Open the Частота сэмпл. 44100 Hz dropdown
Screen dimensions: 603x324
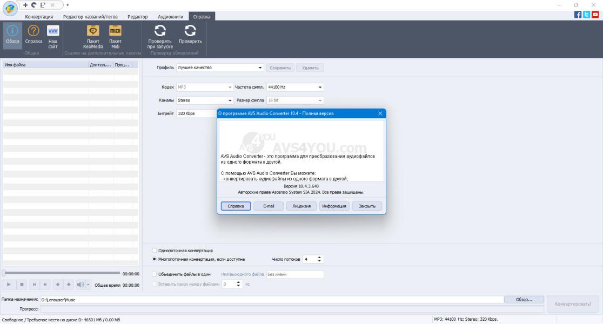tap(295, 87)
